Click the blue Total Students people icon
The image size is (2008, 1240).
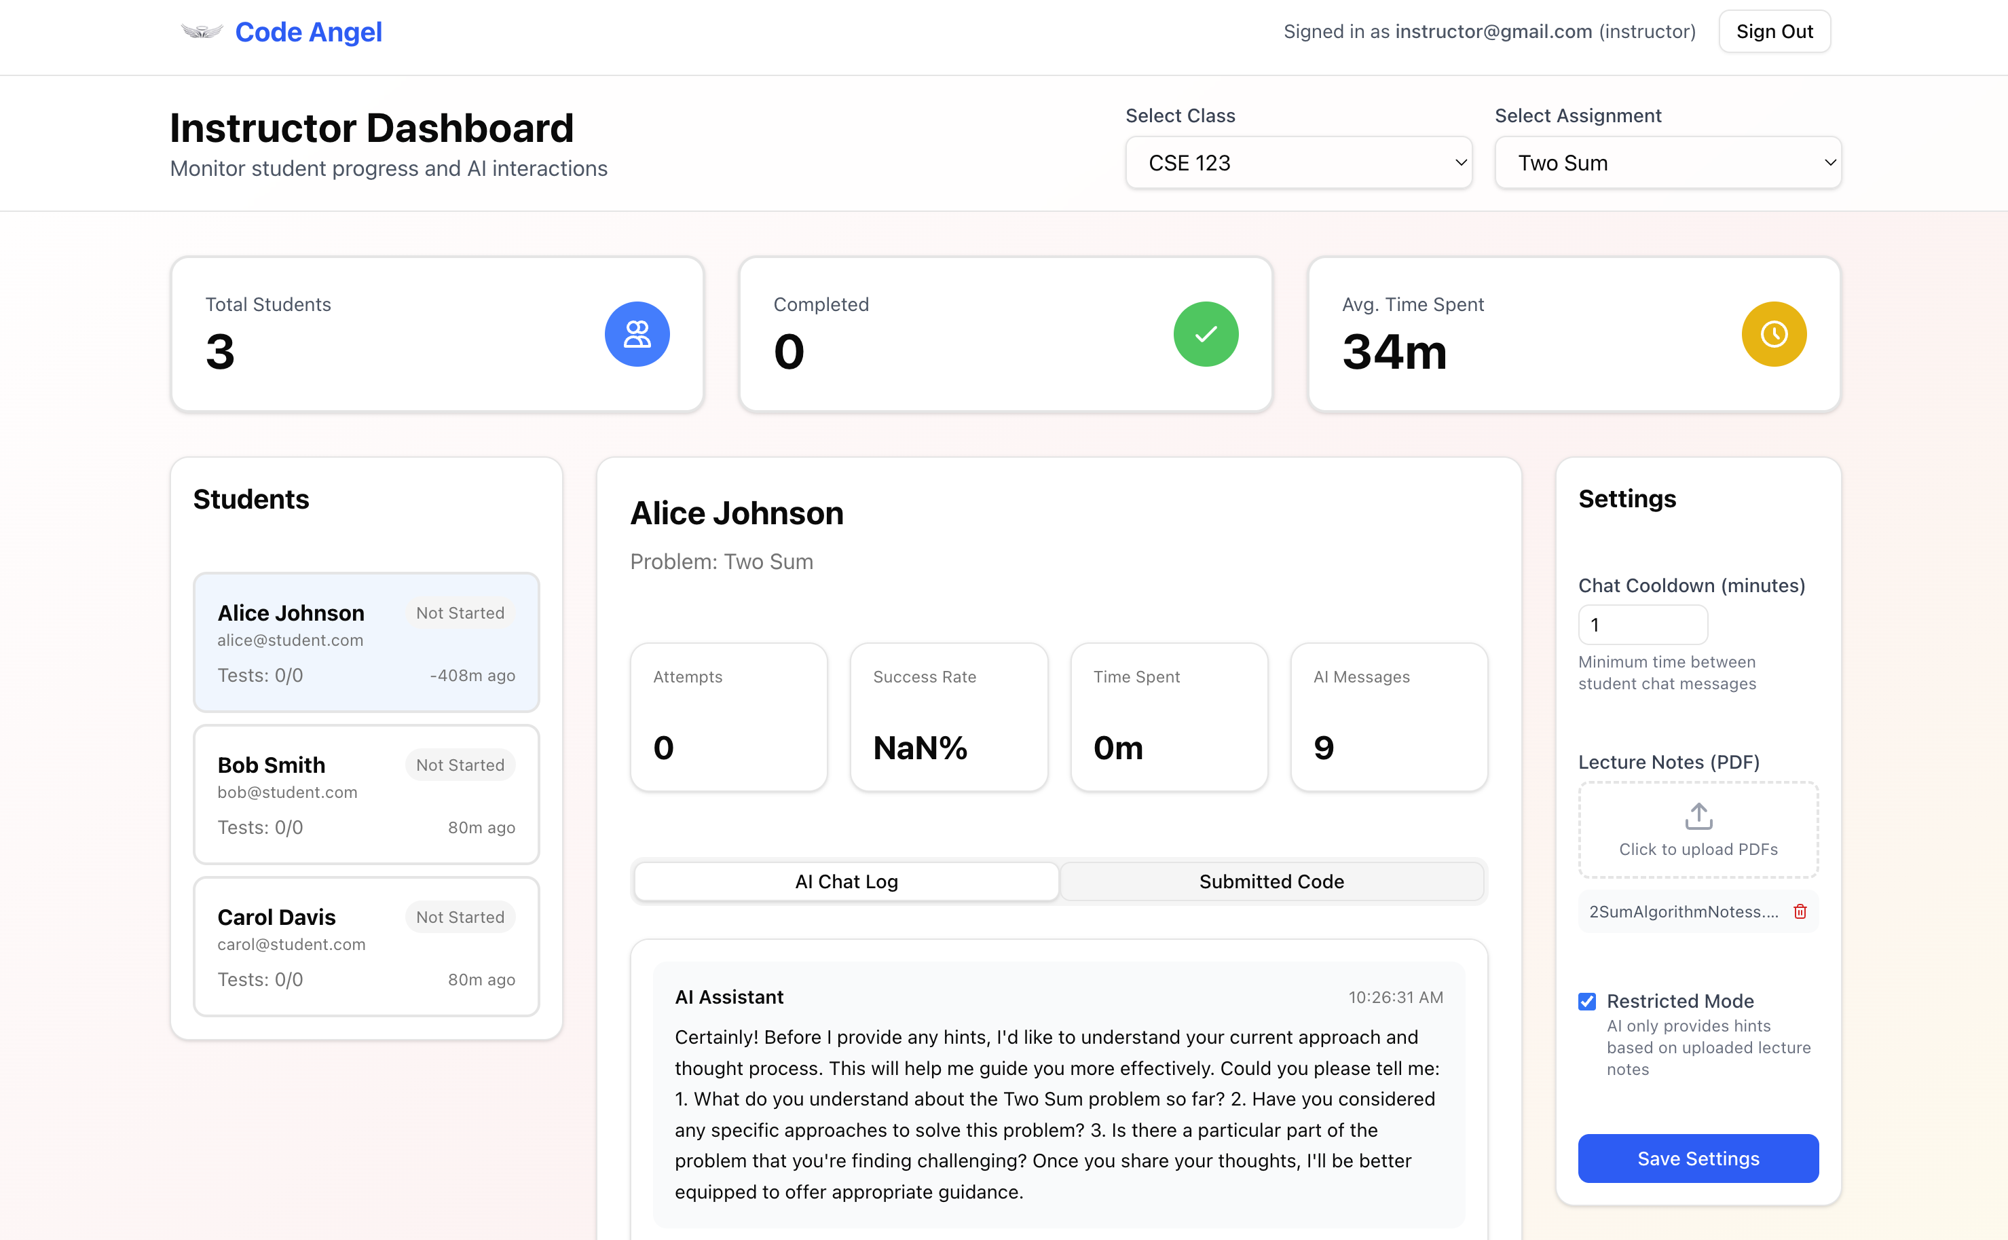pos(637,334)
